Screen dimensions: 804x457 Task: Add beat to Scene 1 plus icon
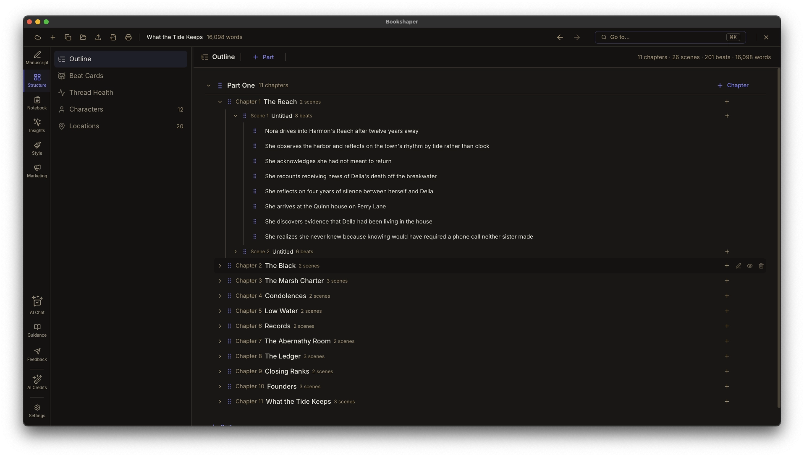click(727, 116)
